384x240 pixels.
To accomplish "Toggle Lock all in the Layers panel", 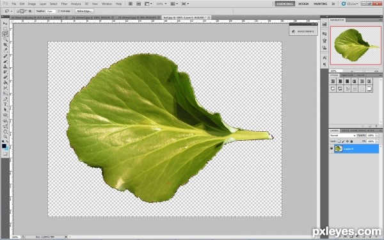I will click(351, 141).
